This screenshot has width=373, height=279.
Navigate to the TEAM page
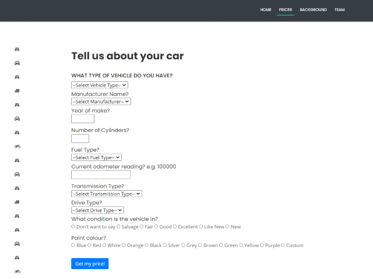339,10
